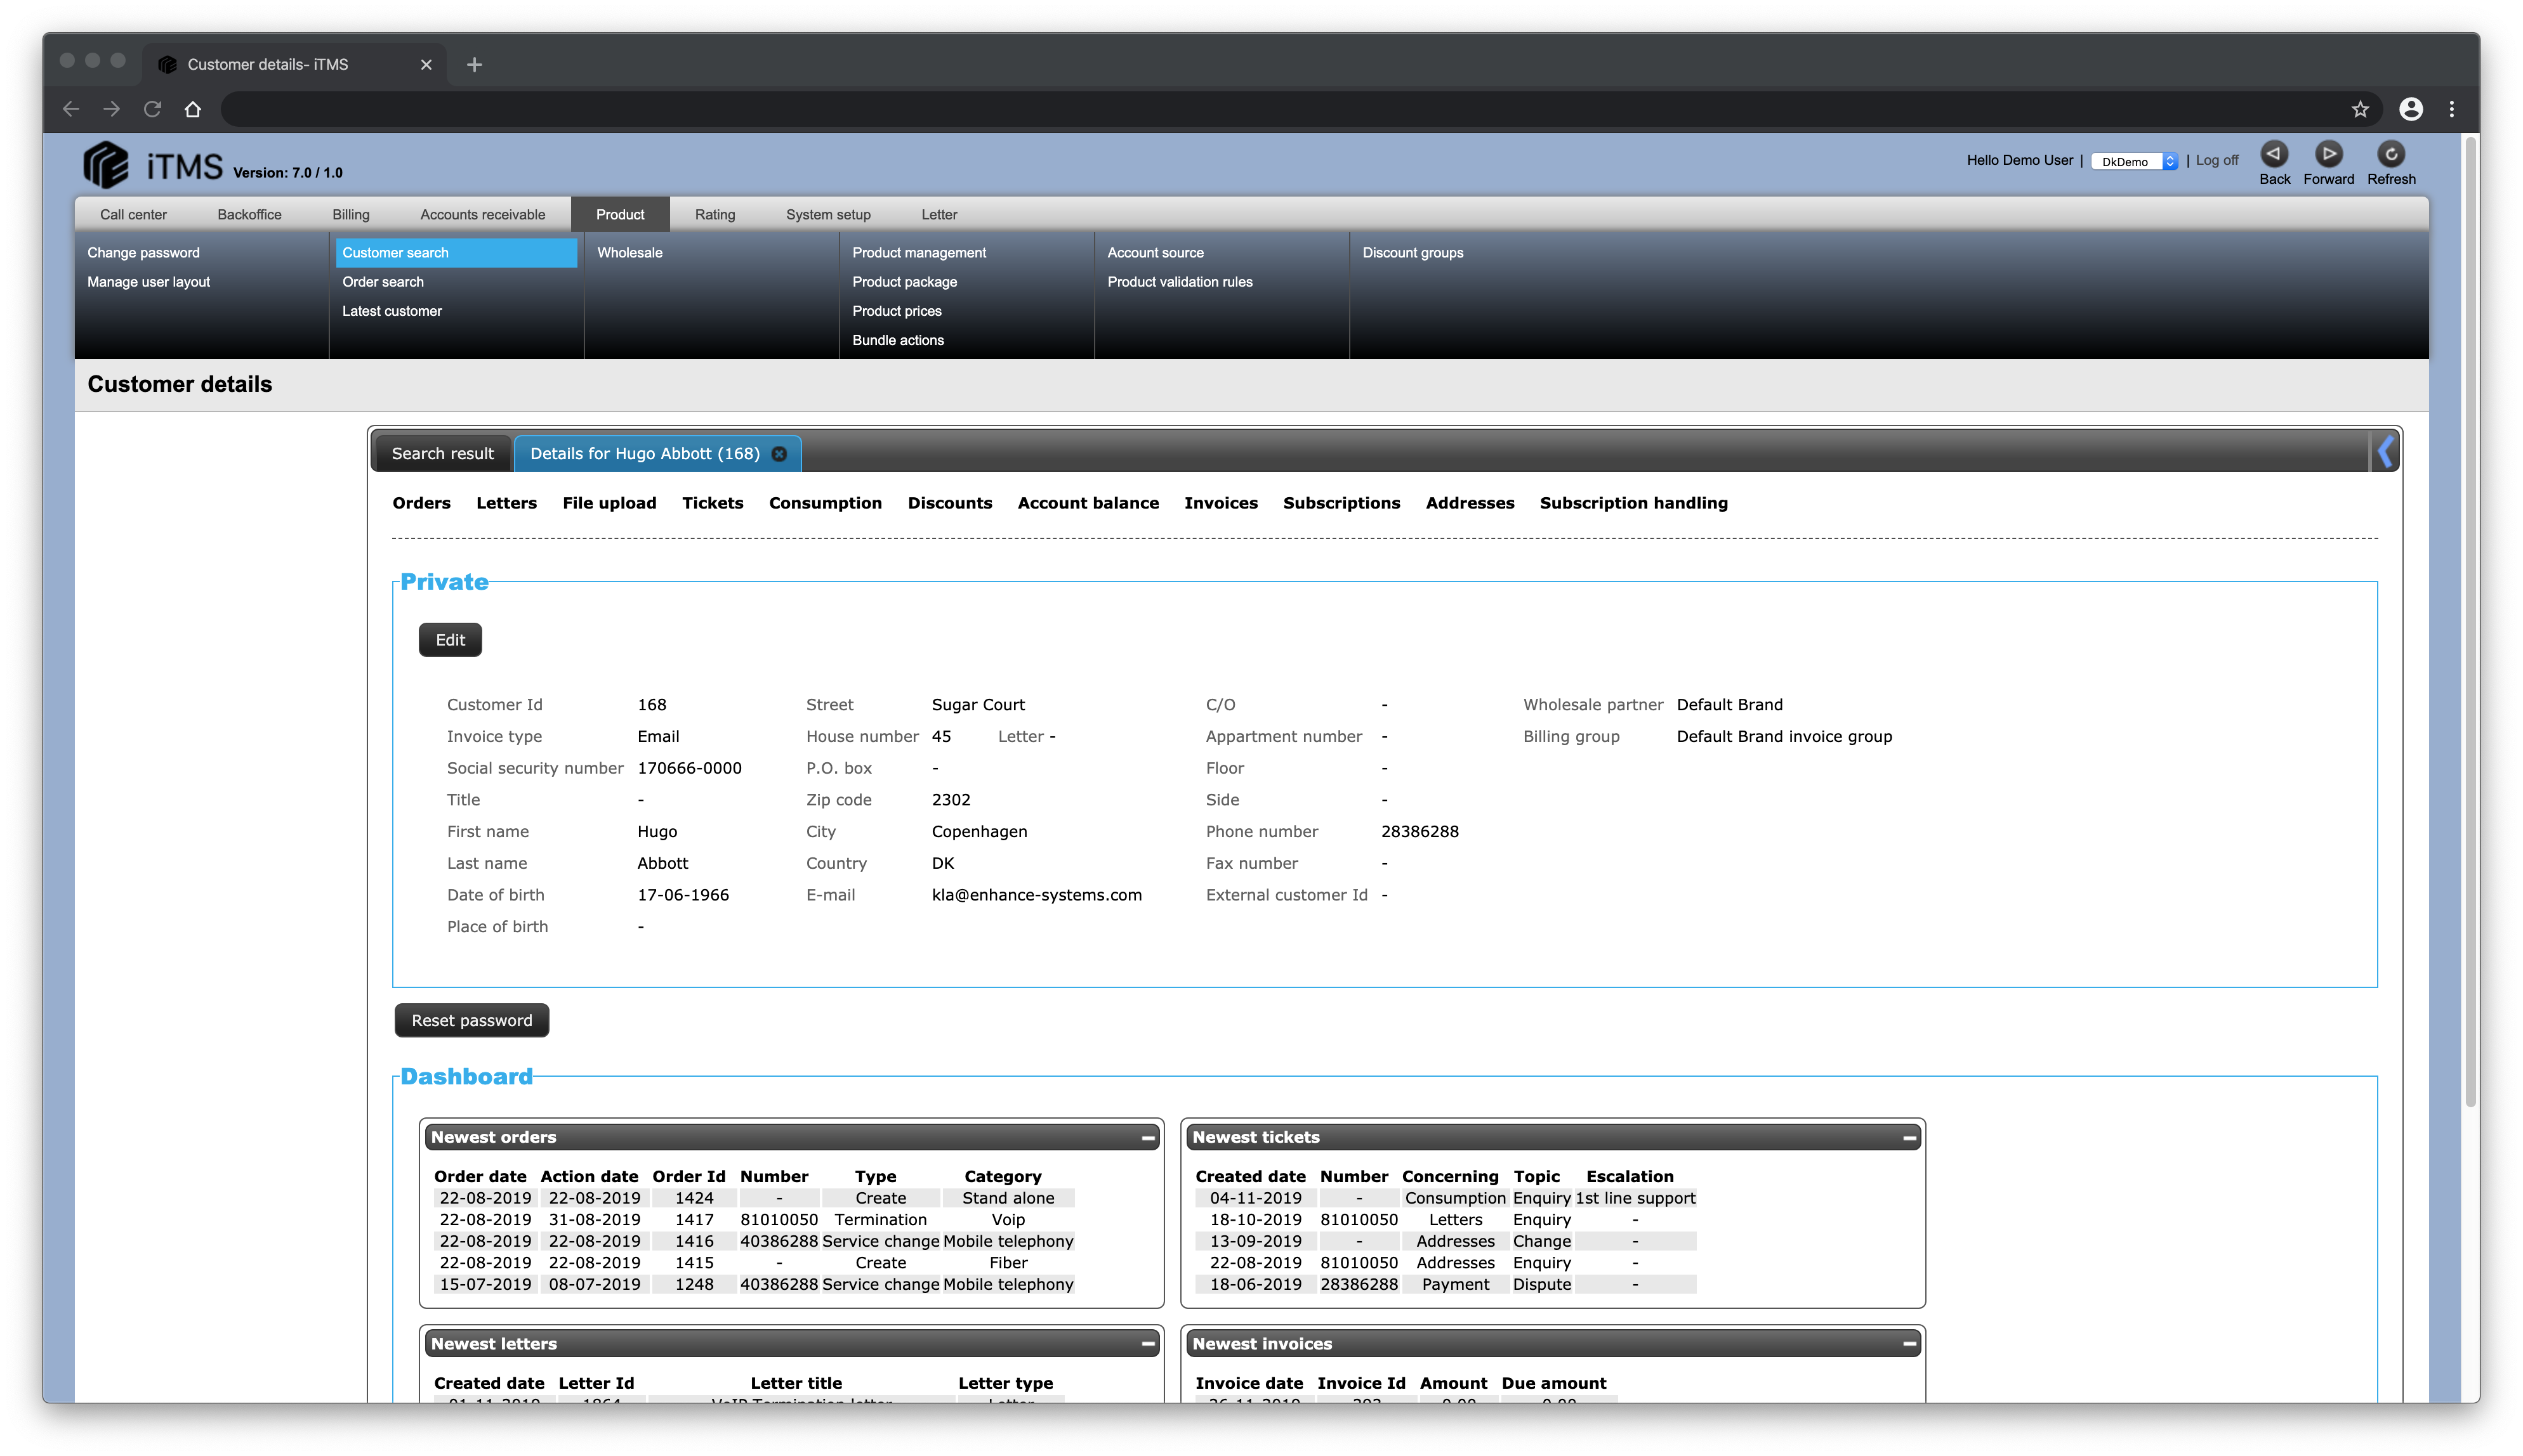Screen dimensions: 2523x1456
Task: Open Product management
Action: coord(918,253)
